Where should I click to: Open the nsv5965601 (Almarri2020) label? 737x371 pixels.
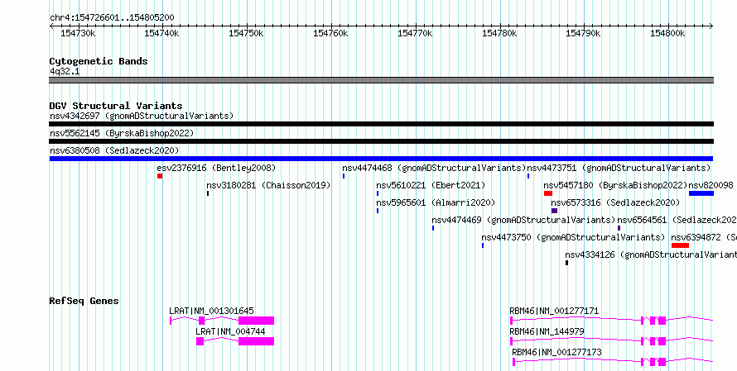436,202
